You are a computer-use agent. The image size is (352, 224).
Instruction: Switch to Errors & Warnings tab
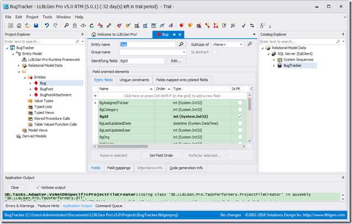pyautogui.click(x=20, y=205)
